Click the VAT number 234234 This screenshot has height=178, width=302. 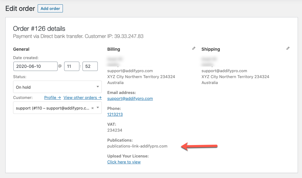115,130
